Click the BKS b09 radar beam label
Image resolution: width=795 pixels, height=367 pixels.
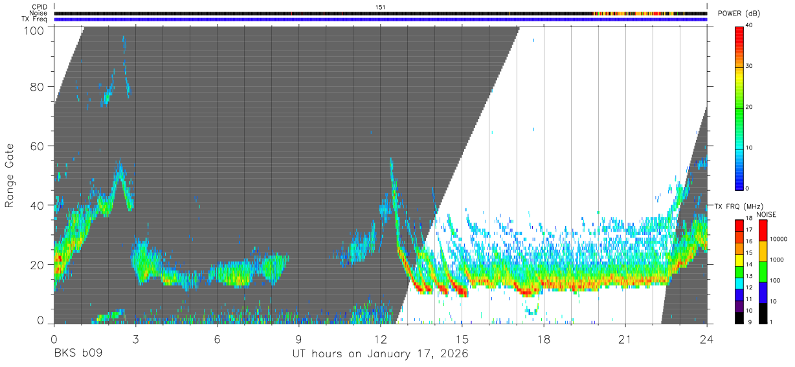78,354
